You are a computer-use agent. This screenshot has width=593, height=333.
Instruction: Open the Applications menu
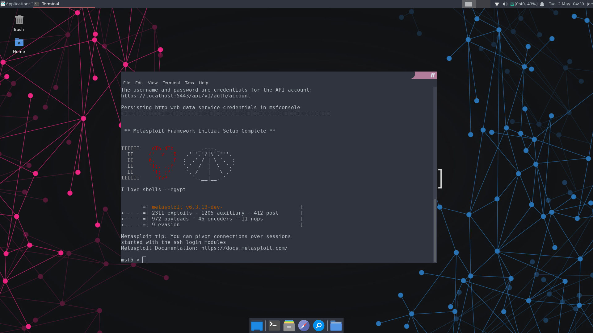[16, 4]
